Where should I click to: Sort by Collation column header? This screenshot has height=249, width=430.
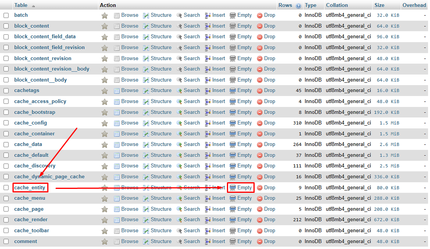pos(337,5)
